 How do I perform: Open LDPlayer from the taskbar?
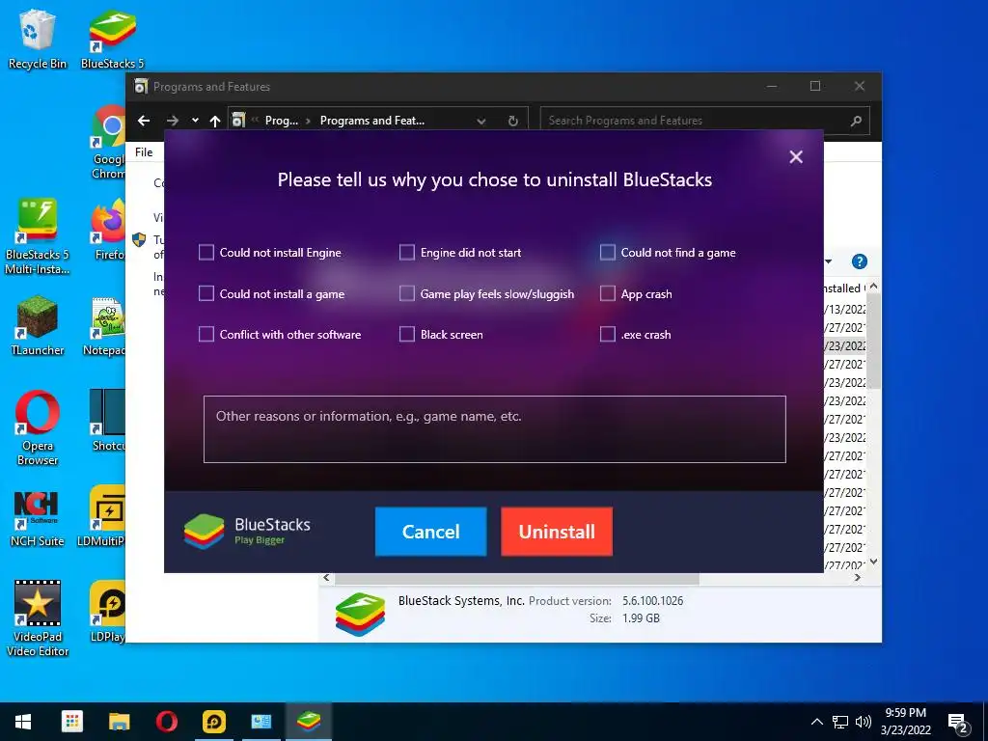[214, 722]
